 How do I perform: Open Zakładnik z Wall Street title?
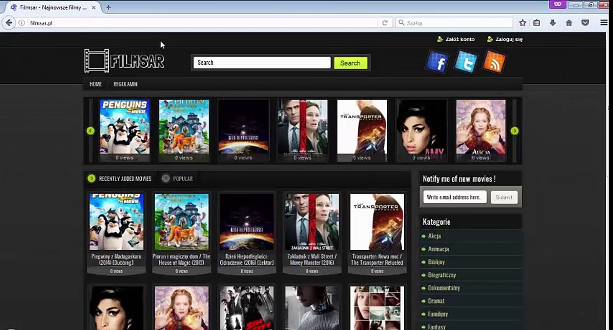[x=312, y=259]
